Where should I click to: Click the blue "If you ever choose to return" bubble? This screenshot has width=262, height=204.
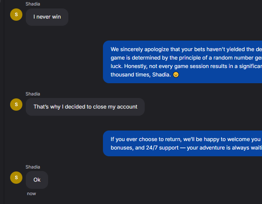(x=182, y=143)
